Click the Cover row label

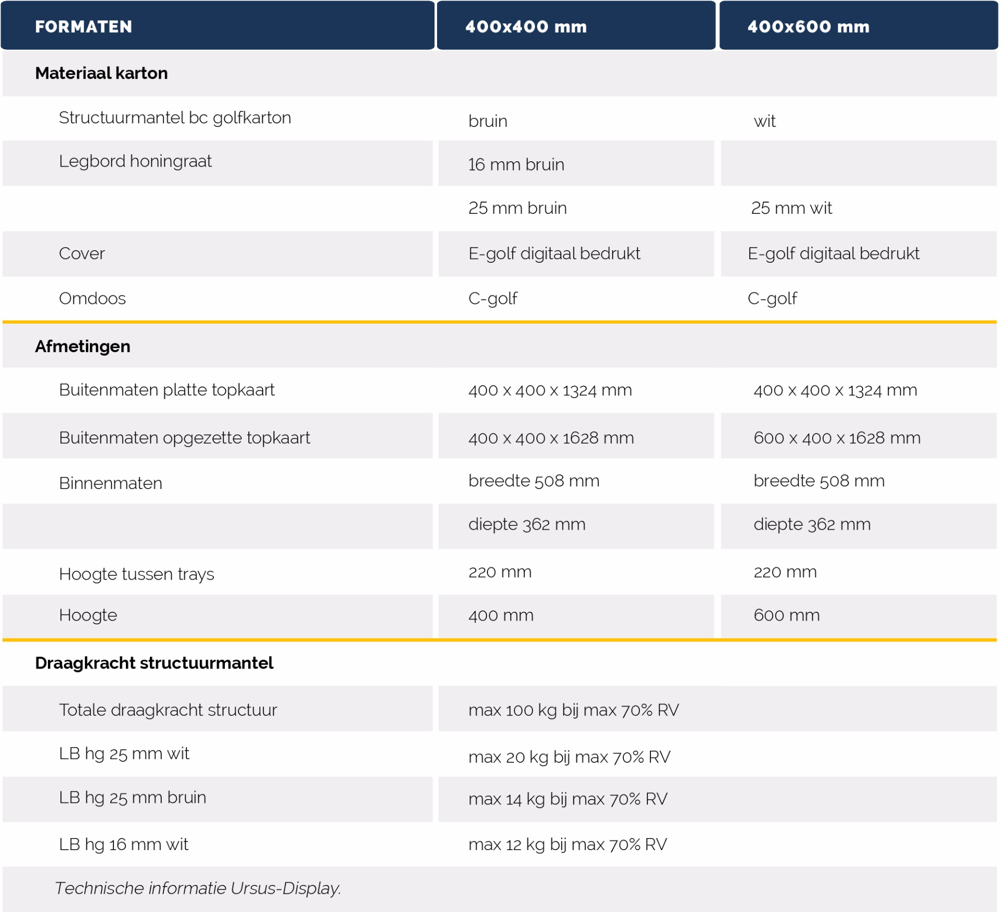click(82, 253)
